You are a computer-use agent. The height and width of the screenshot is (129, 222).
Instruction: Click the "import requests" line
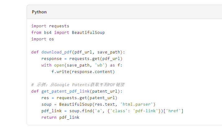tap(50, 26)
